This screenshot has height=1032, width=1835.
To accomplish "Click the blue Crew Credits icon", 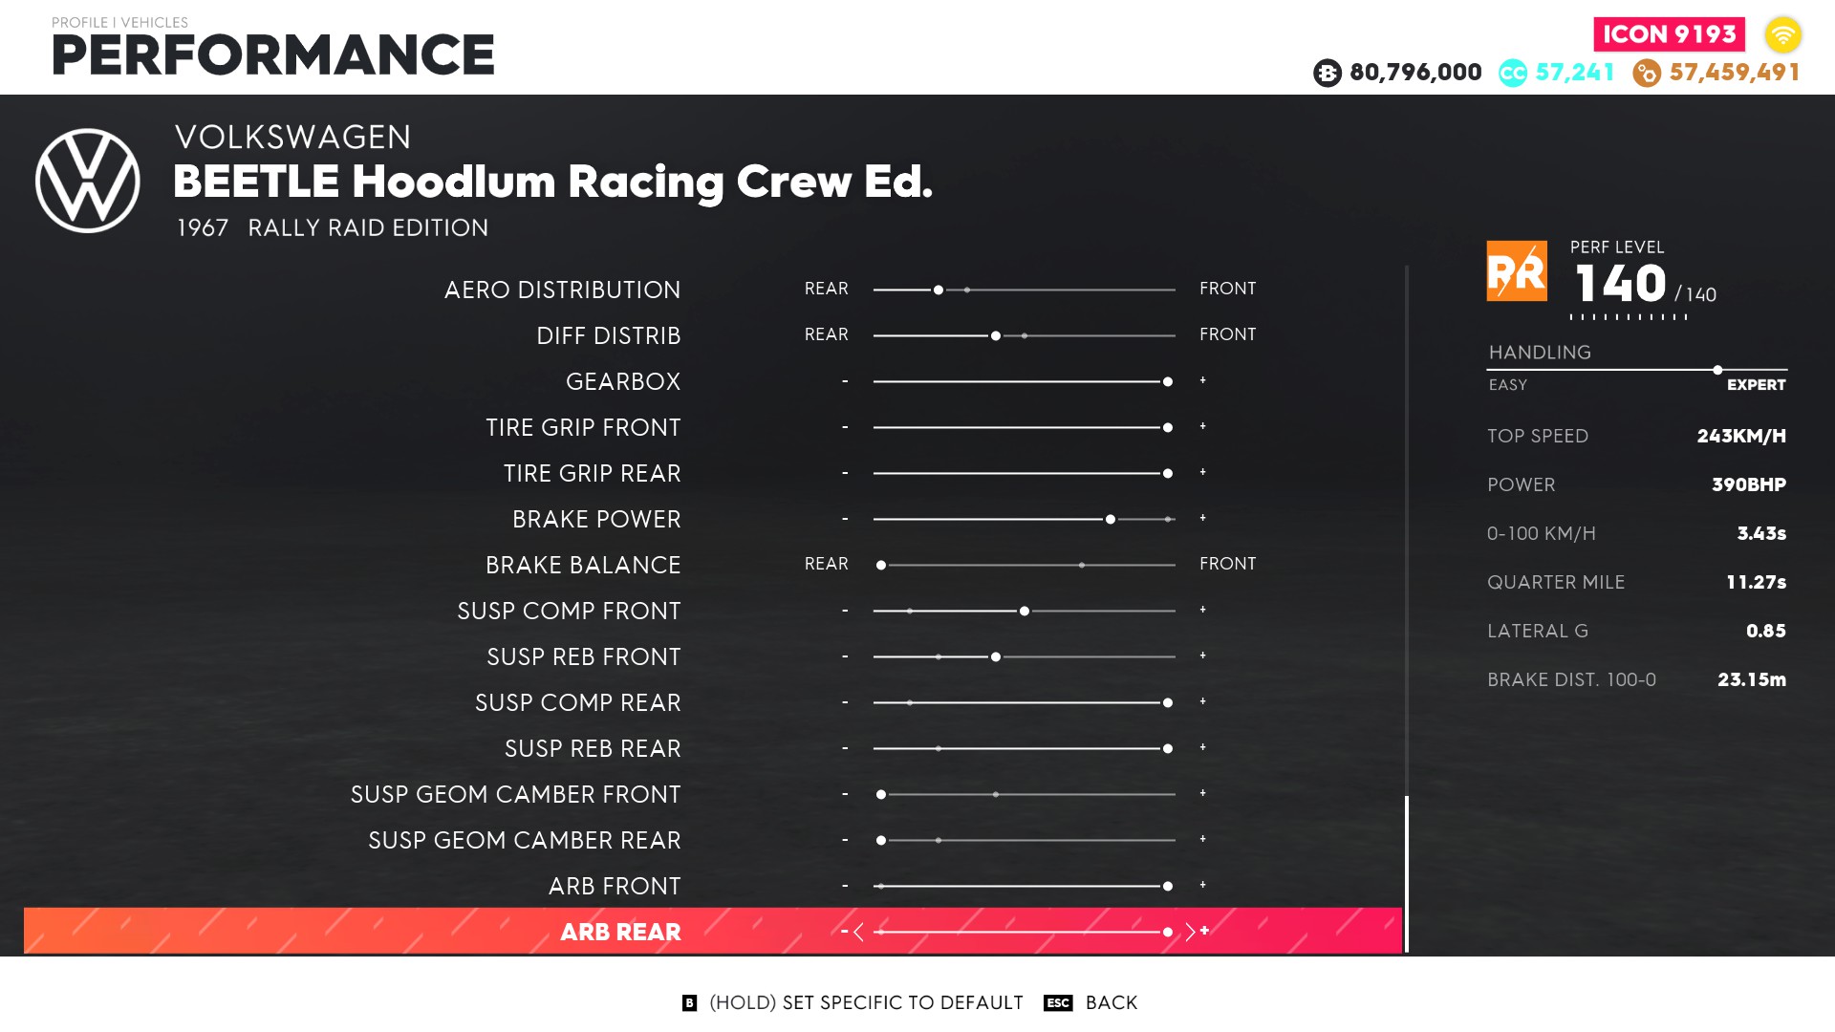I will click(x=1512, y=73).
